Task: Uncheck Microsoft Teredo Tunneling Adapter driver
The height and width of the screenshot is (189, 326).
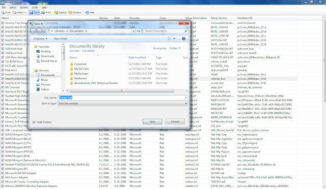Action: [3, 182]
